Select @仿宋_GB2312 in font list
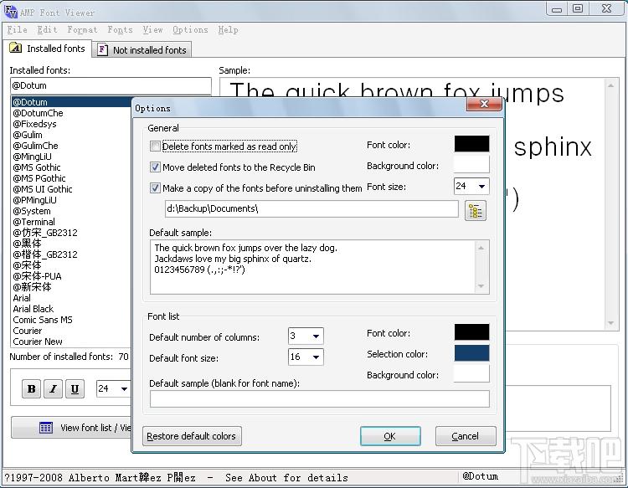The height and width of the screenshot is (488, 628). pyautogui.click(x=45, y=233)
